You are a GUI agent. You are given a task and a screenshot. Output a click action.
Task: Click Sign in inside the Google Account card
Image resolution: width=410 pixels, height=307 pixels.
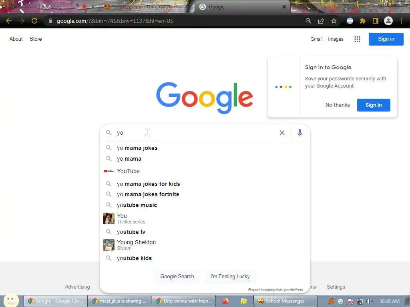click(374, 105)
